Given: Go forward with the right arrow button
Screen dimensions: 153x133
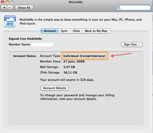Looking at the screenshot, I should click(x=10, y=8).
